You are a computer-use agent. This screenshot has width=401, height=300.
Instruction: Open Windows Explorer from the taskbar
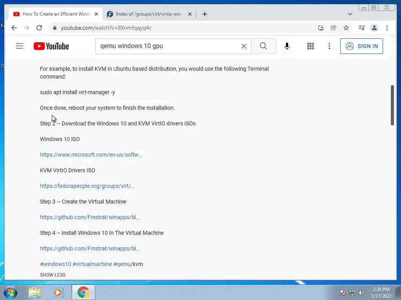point(35,293)
